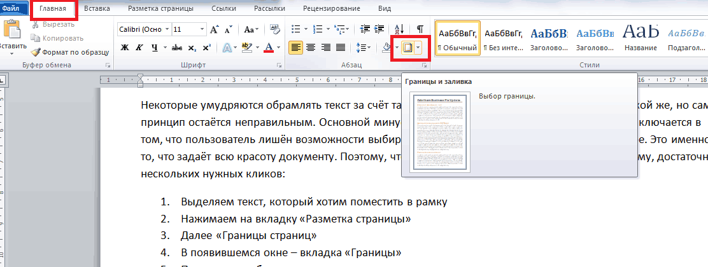Click Вырезать (Cut) command

point(53,25)
